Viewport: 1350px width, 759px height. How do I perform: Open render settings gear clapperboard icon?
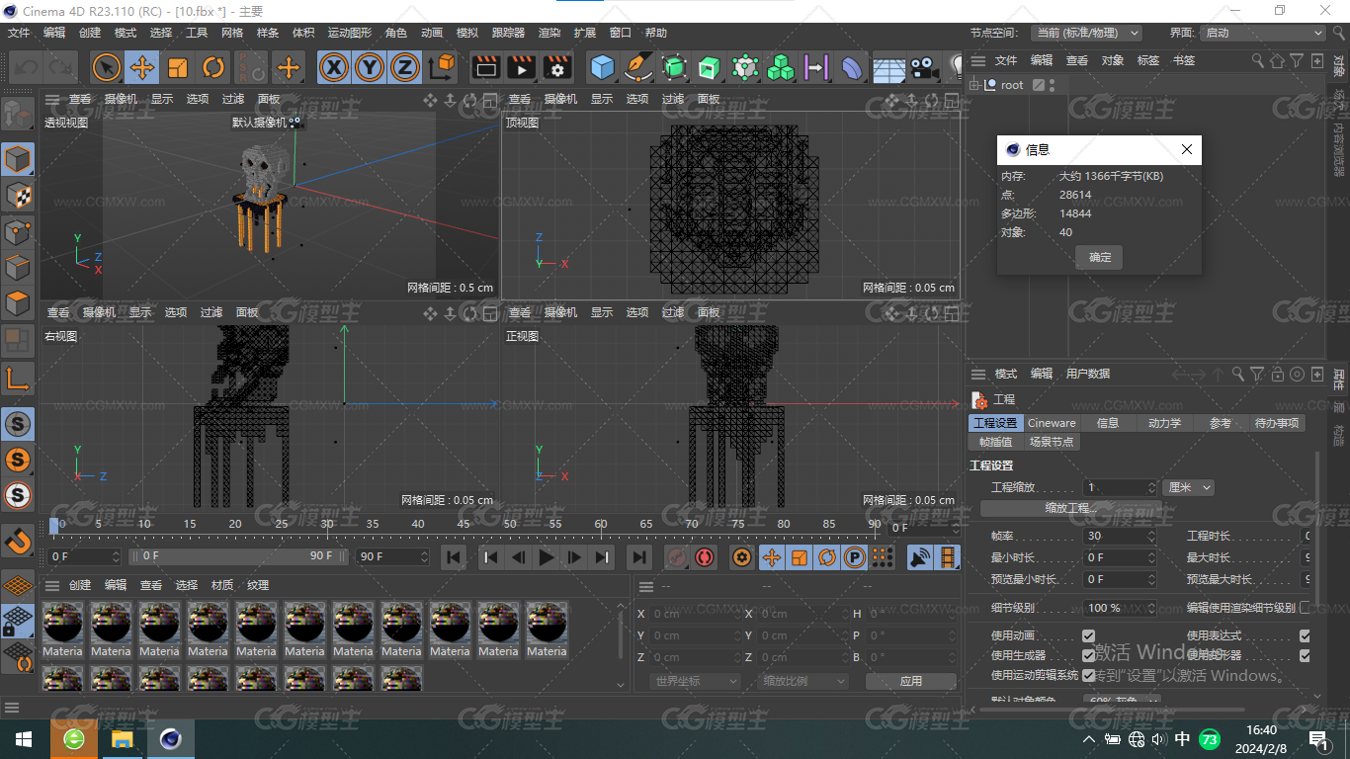click(556, 67)
